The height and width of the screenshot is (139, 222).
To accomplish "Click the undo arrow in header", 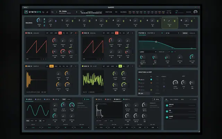I will tap(43, 12).
